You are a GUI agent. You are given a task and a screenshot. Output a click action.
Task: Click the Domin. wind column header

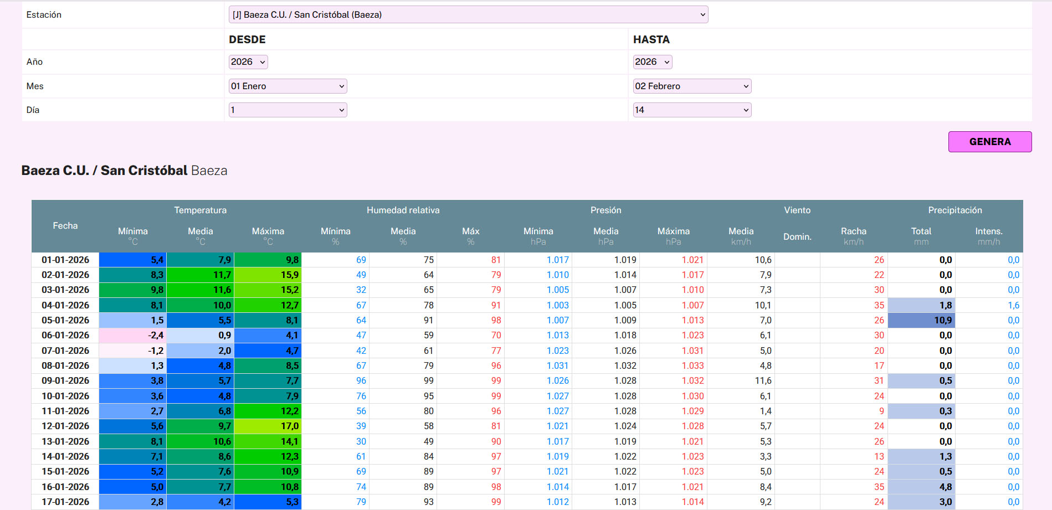click(x=797, y=237)
